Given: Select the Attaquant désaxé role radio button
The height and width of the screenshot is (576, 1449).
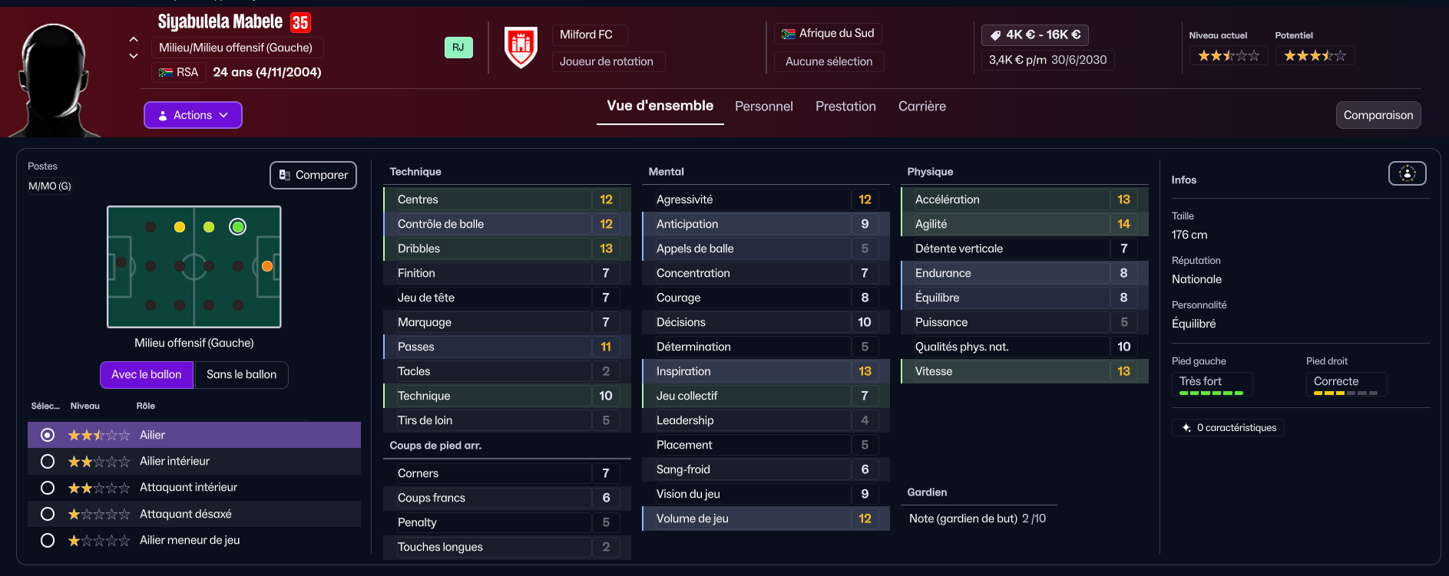Looking at the screenshot, I should [x=48, y=514].
